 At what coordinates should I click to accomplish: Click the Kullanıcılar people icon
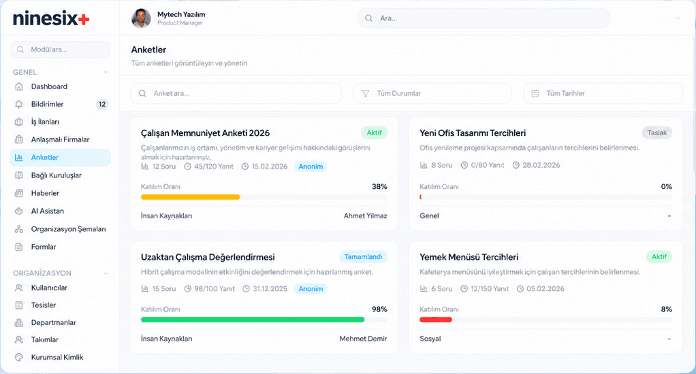pos(18,288)
